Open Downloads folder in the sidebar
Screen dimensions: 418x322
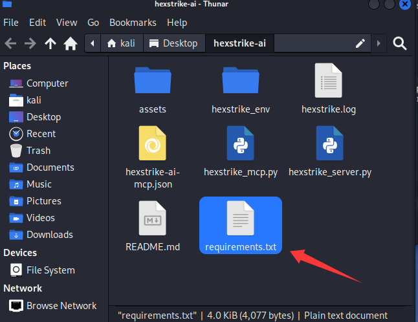pyautogui.click(x=41, y=234)
